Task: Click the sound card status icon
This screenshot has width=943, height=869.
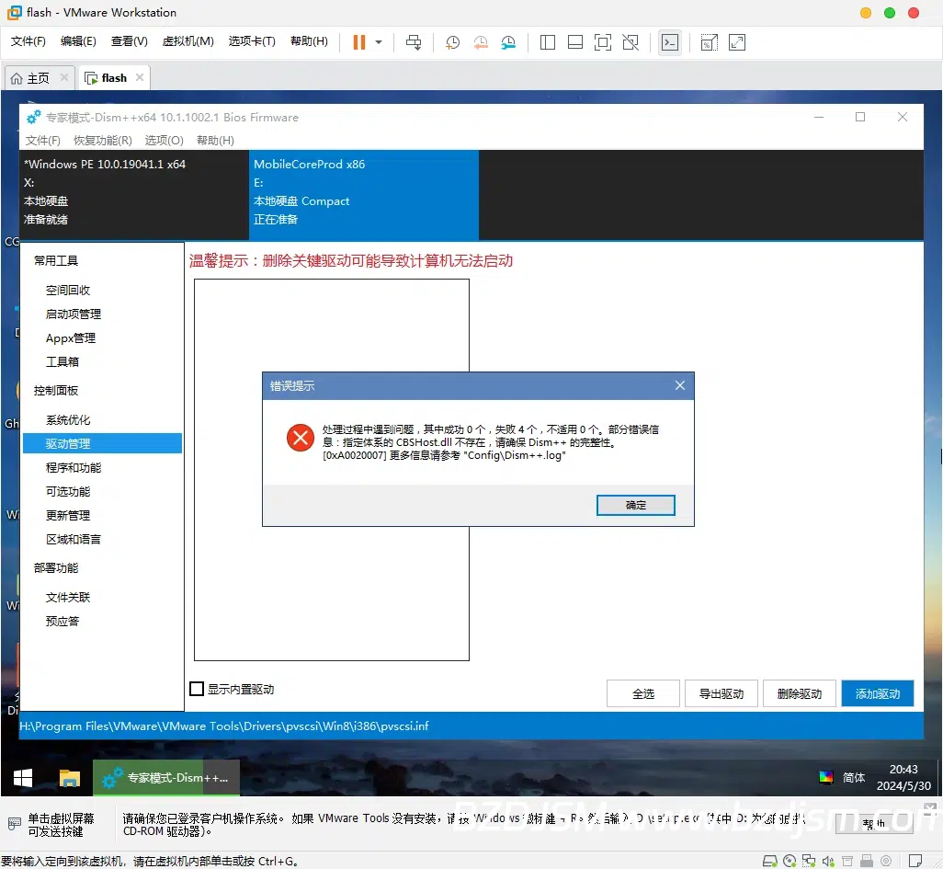Action: tap(828, 861)
